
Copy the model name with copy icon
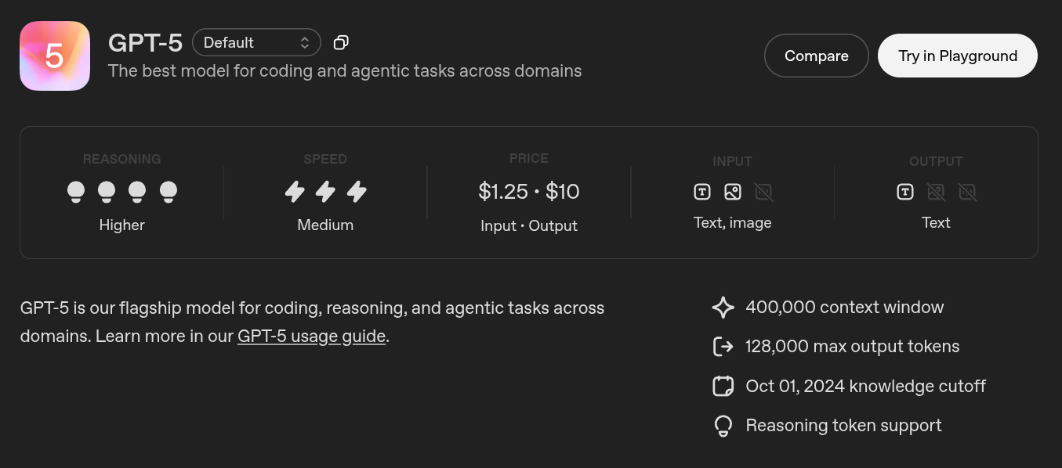pyautogui.click(x=341, y=42)
